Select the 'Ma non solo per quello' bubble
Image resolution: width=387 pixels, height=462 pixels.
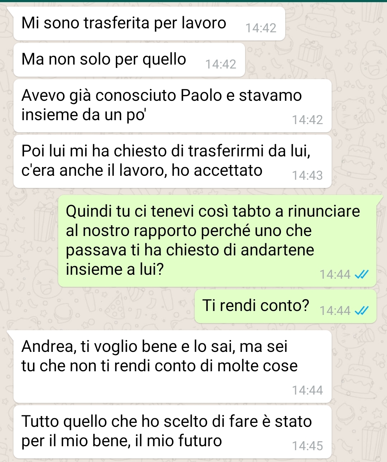click(129, 60)
